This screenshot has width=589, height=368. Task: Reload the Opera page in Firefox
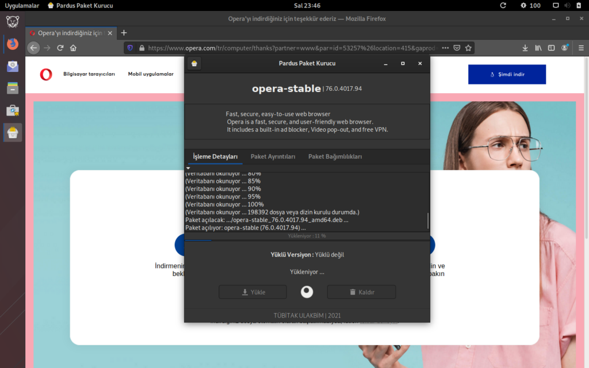coord(60,48)
